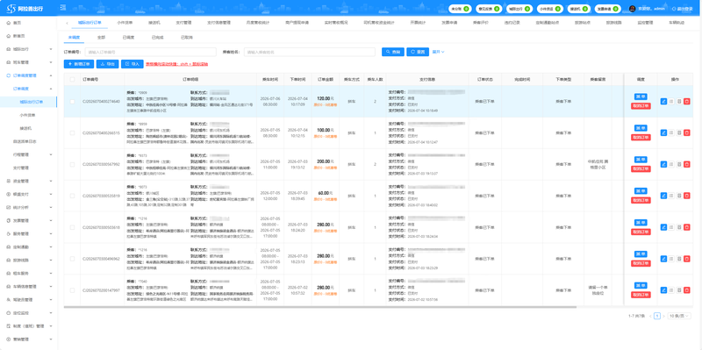This screenshot has height=350, width=702.
Task: Click the 资金管理 sidebar icon
Action: 9,182
